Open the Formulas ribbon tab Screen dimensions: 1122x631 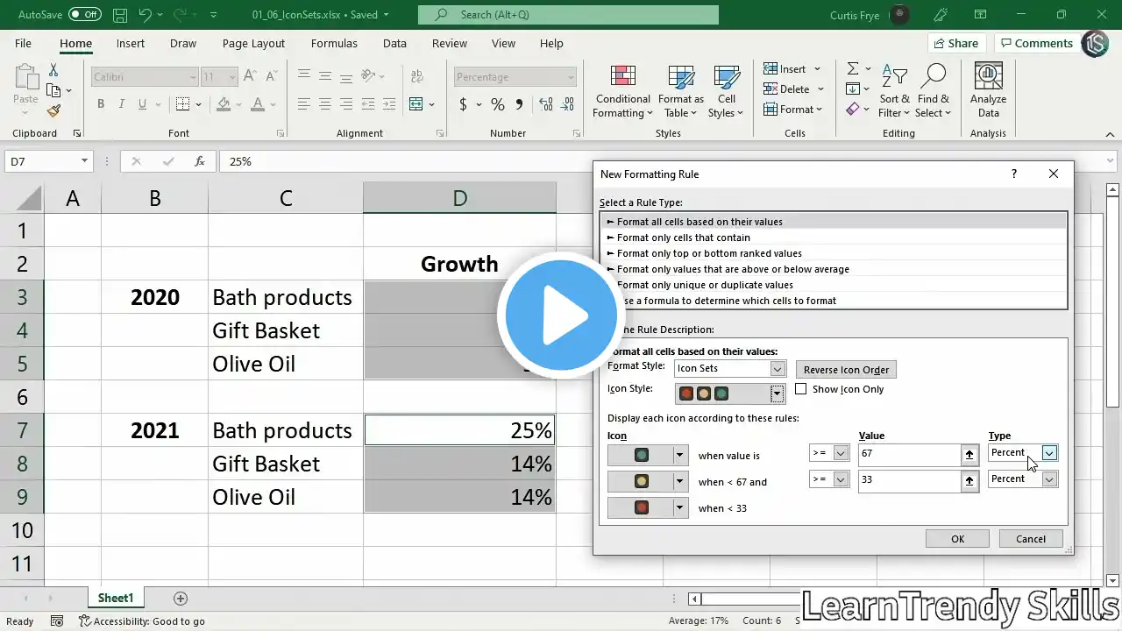334,43
